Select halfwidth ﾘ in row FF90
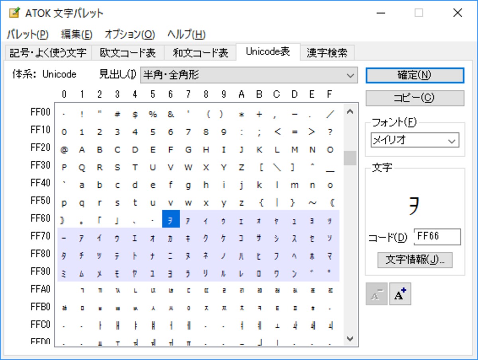The image size is (478, 360). pos(206,274)
